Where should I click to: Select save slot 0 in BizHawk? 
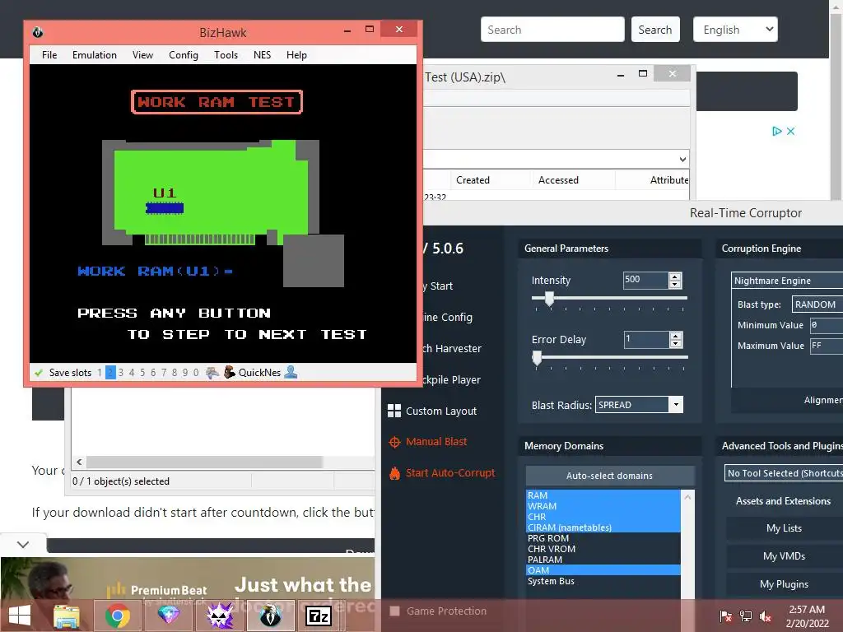pos(196,373)
